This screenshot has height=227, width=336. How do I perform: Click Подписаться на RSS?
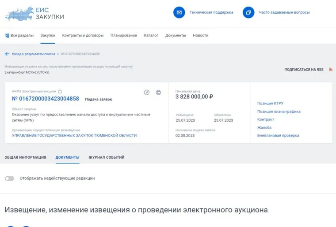coord(304,70)
